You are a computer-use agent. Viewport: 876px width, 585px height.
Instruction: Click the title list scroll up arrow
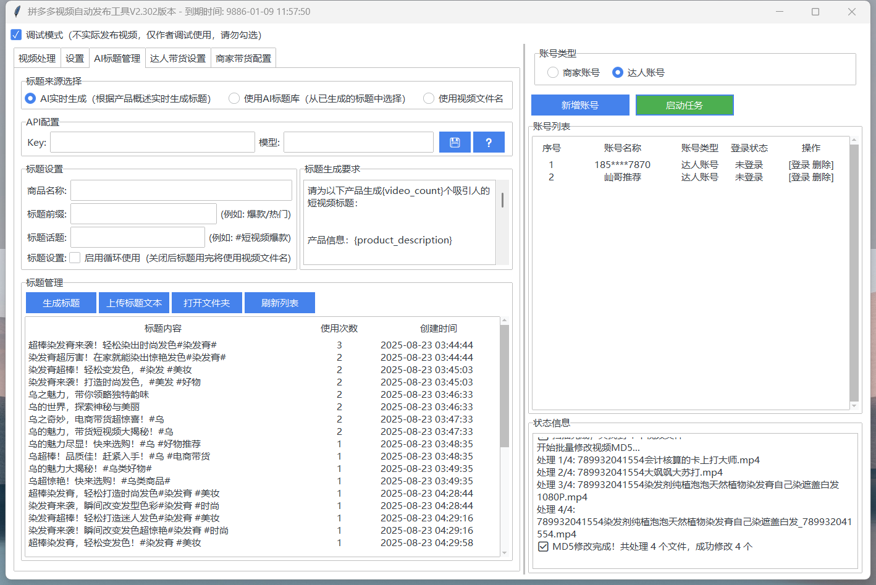click(504, 321)
